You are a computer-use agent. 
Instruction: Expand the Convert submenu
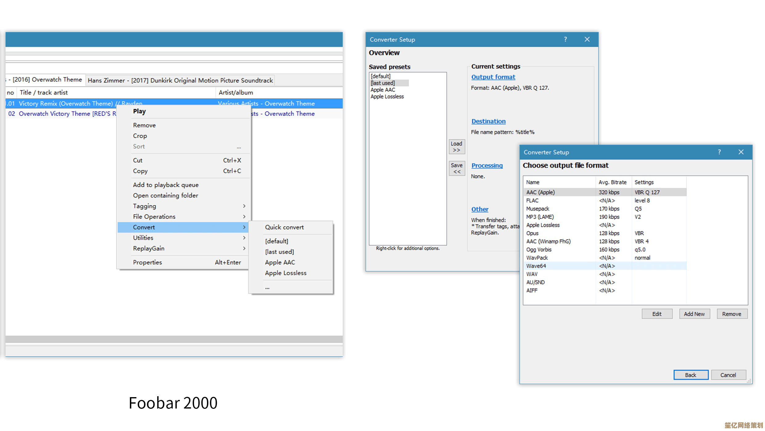pyautogui.click(x=183, y=227)
